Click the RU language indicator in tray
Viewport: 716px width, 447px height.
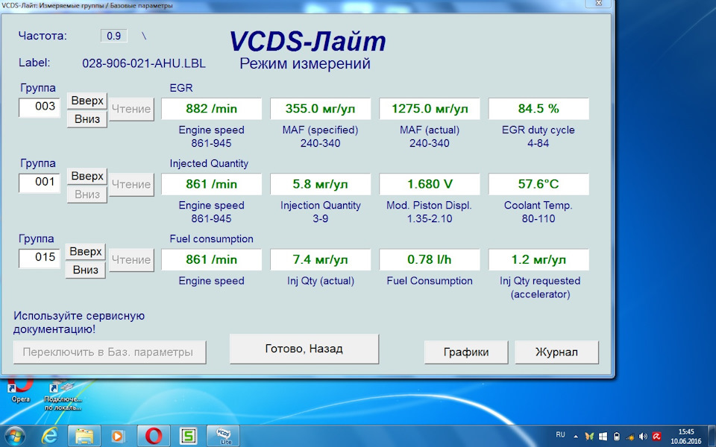pos(560,434)
